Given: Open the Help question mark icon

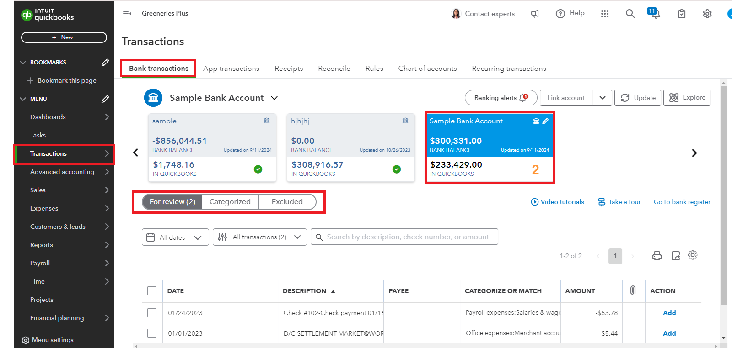Looking at the screenshot, I should (x=560, y=14).
